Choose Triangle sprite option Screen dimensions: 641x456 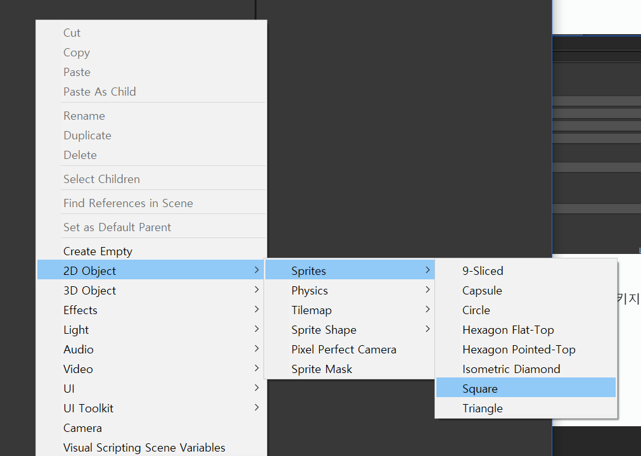[x=483, y=408]
